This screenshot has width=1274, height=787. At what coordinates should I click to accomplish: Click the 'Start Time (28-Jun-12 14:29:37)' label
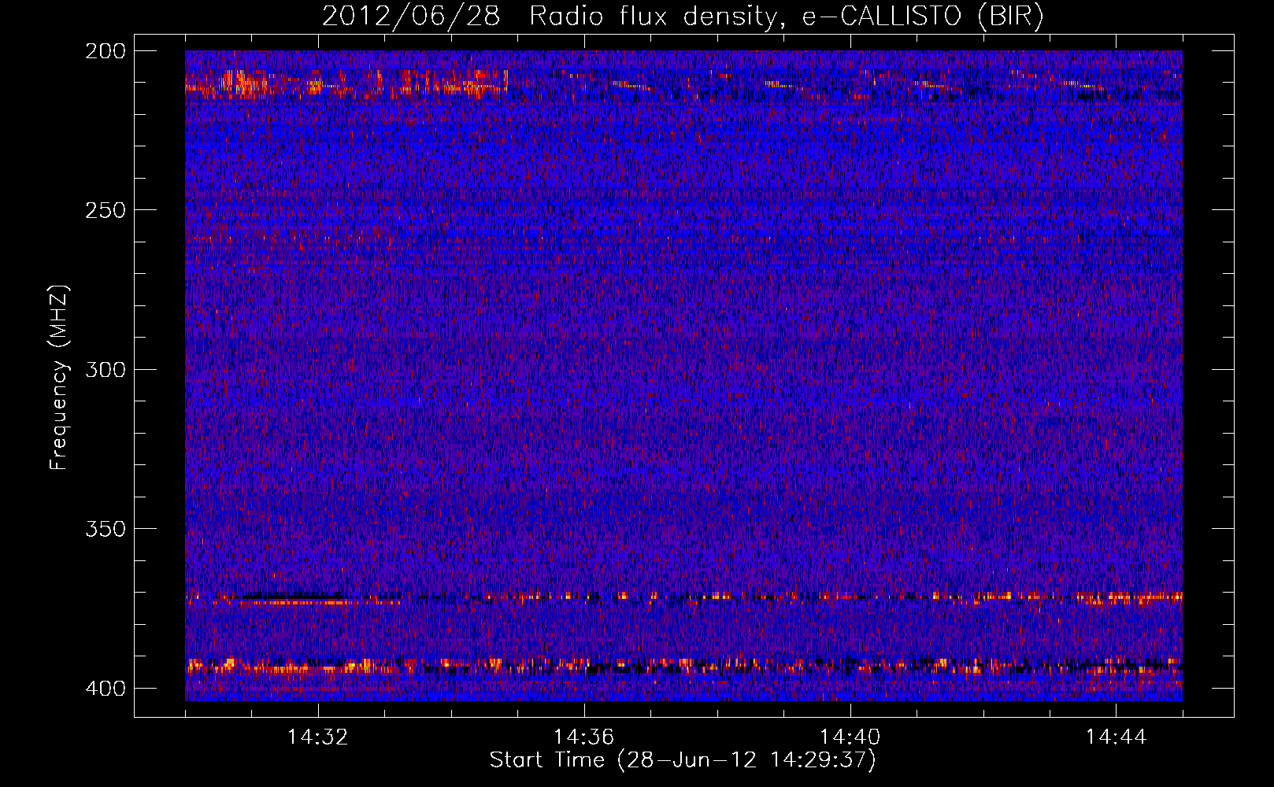click(683, 760)
